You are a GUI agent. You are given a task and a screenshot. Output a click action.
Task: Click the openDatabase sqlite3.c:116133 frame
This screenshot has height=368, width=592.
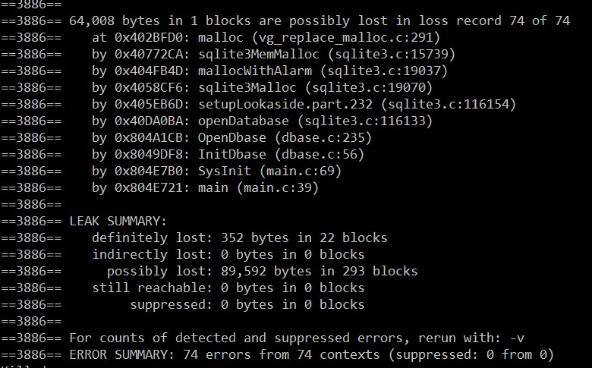[x=262, y=121]
